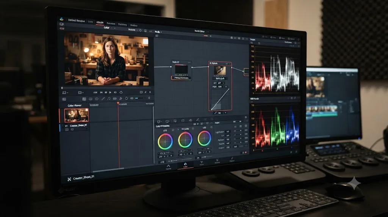Click the clock icon above the viewer
The image size is (388, 217).
[140, 30]
